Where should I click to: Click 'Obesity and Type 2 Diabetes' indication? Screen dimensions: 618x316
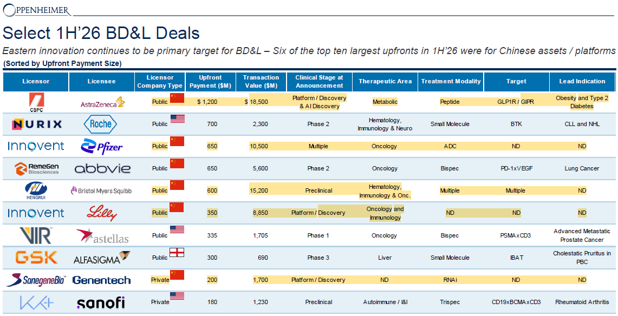(582, 102)
